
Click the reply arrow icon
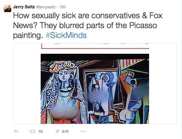(16, 131)
